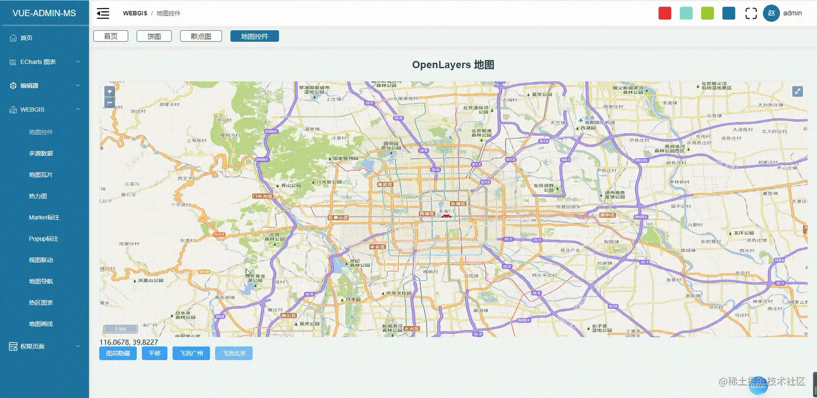This screenshot has height=398, width=817.
Task: Open the map fullscreen via corner expand icon
Action: 798,91
